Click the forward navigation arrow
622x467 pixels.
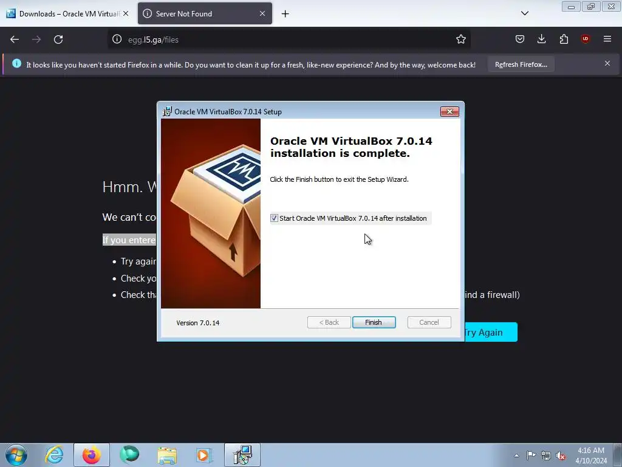tap(36, 40)
